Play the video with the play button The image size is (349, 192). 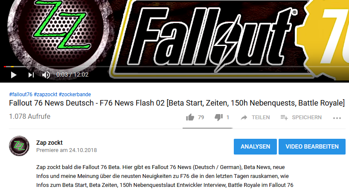(14, 75)
